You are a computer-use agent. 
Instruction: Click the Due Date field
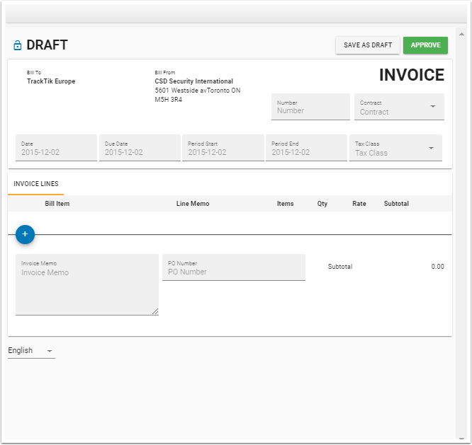pyautogui.click(x=140, y=148)
